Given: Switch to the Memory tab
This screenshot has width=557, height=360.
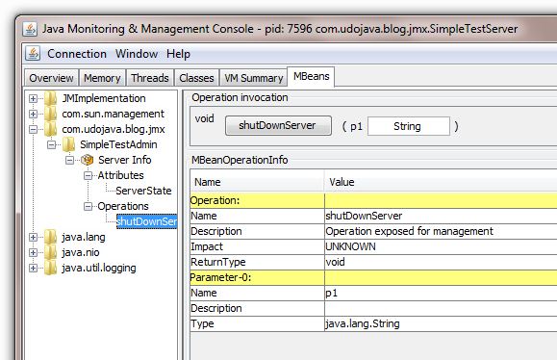Looking at the screenshot, I should [x=102, y=78].
